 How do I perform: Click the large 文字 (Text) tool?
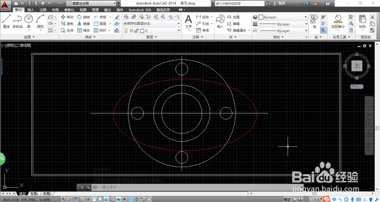[x=188, y=21]
